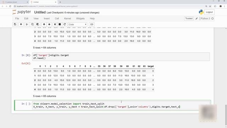Move selected cell down arrow
The width and height of the screenshot is (227, 128).
pos(49,25)
